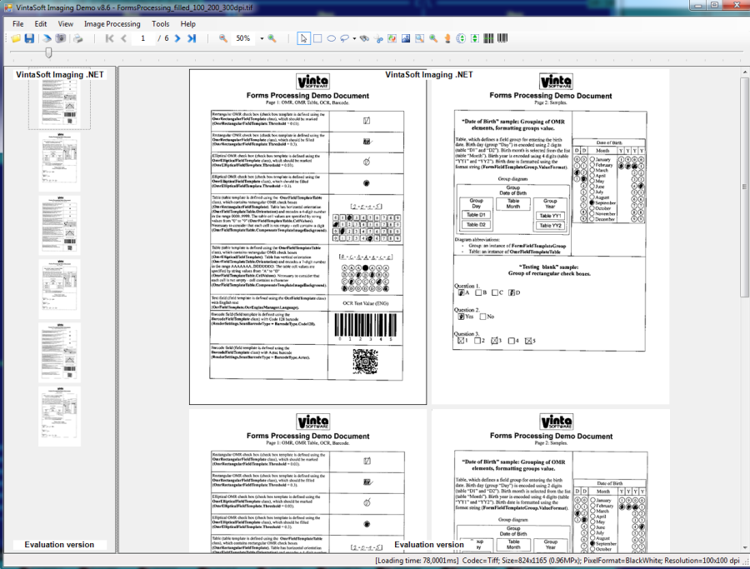Click the scroll down arrow of the viewer
The image size is (750, 569).
pyautogui.click(x=744, y=548)
